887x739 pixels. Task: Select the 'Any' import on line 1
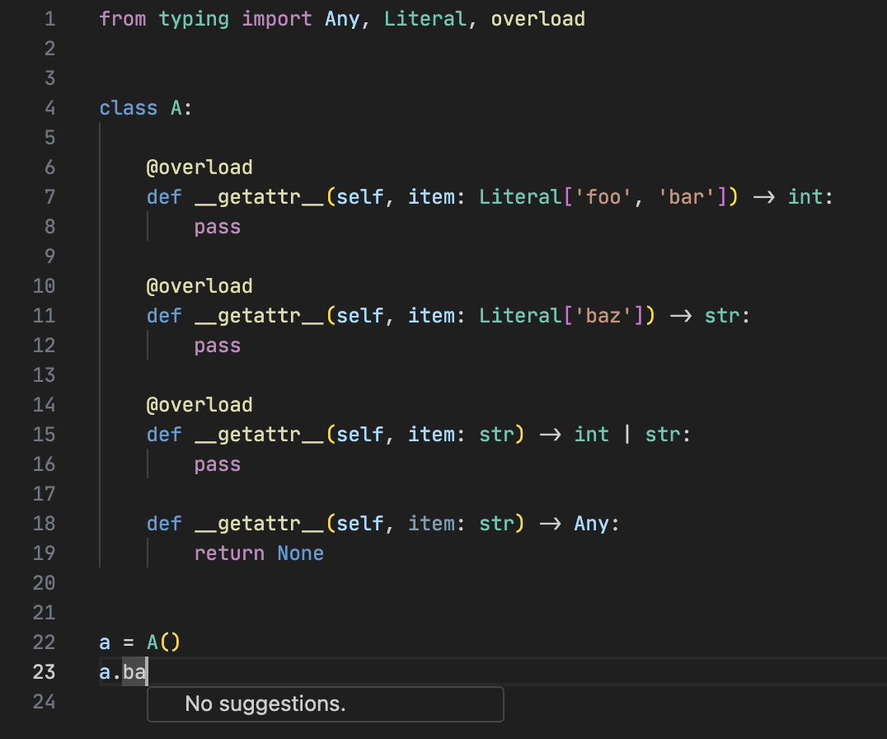341,18
